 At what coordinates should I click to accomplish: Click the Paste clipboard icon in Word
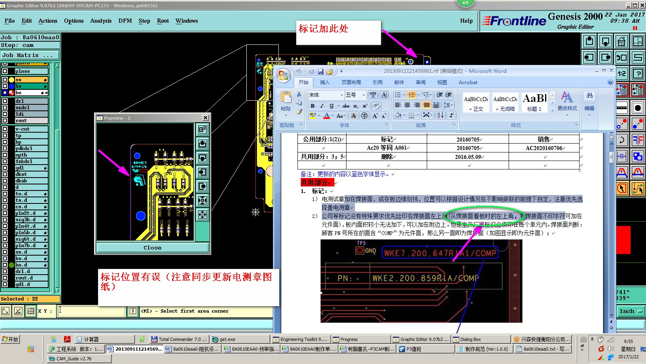click(286, 97)
